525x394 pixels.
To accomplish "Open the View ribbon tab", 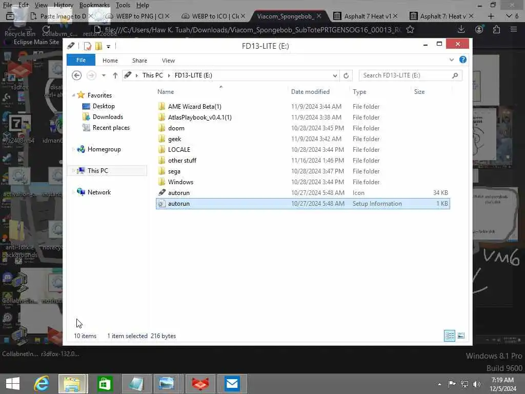I will point(168,61).
